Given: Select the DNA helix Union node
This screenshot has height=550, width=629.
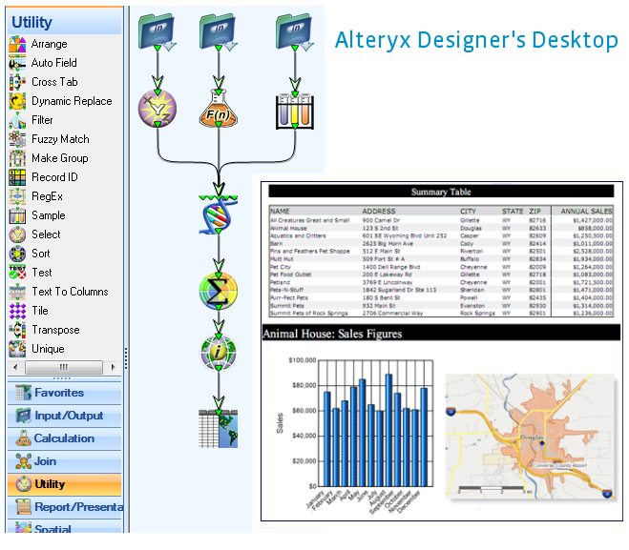Looking at the screenshot, I should click(x=219, y=215).
